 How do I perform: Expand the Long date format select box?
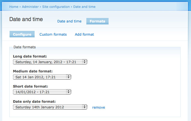pyautogui.click(x=50, y=62)
